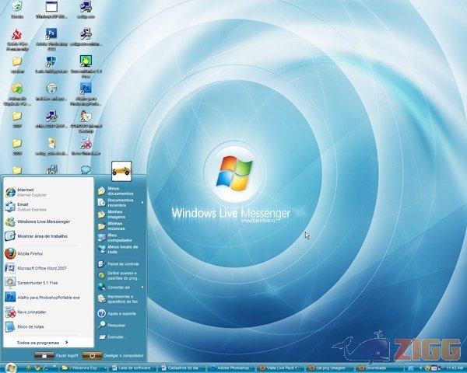Click the user account car picture
Screen dimensions: 467x373
pos(121,171)
